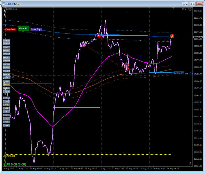The height and width of the screenshot is (173, 205).
Task: Switch chart to EURUSD symbol
Action: [x=7, y=40]
